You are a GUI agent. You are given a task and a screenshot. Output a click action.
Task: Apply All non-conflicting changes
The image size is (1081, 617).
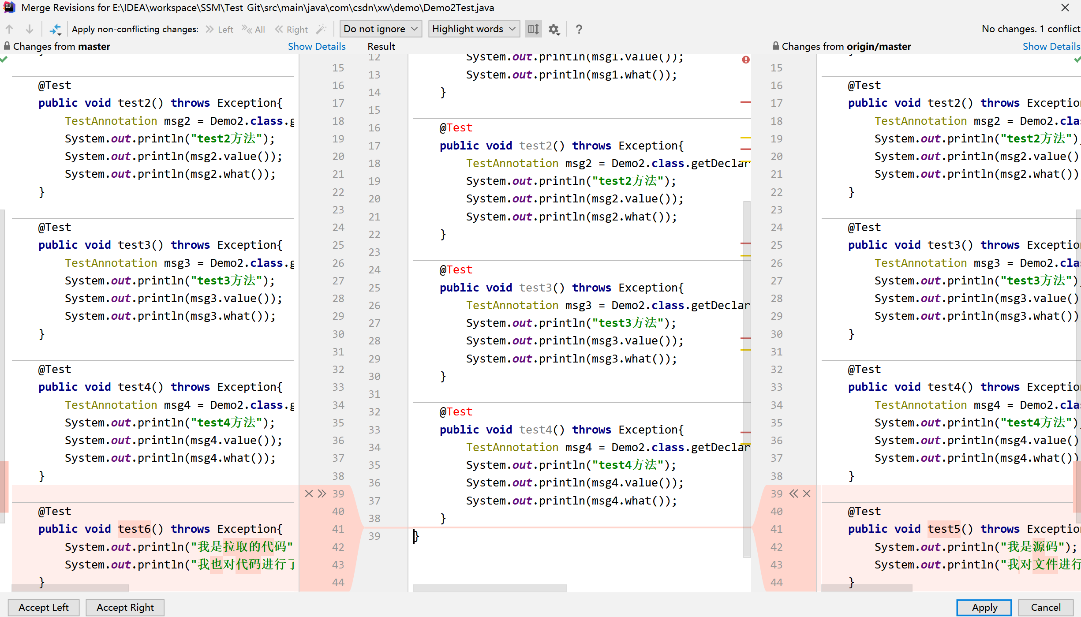tap(254, 29)
